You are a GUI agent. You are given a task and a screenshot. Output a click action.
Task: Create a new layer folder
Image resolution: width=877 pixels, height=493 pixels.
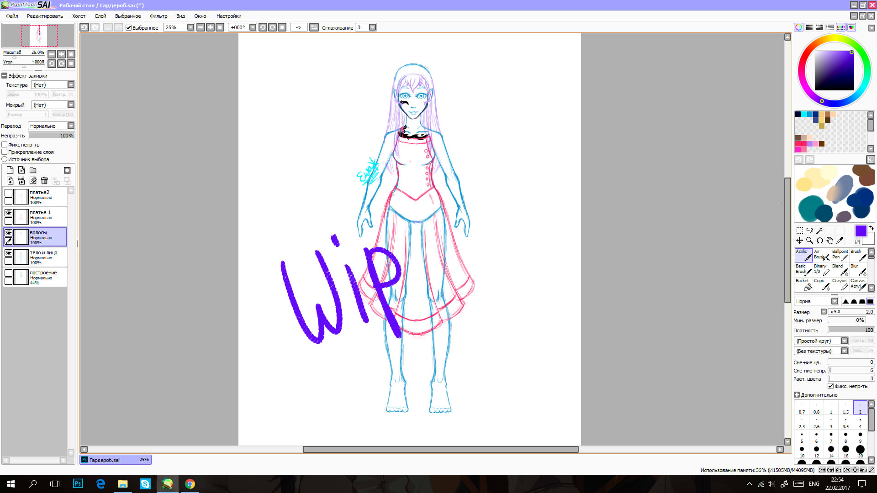click(x=33, y=170)
